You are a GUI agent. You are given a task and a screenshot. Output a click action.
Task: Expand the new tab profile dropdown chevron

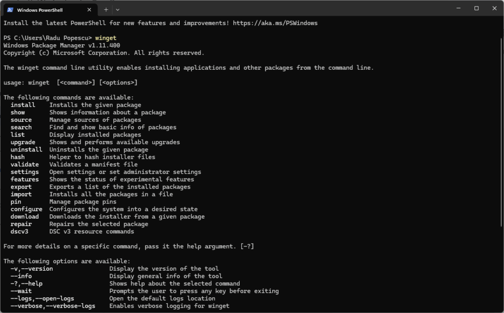click(118, 9)
